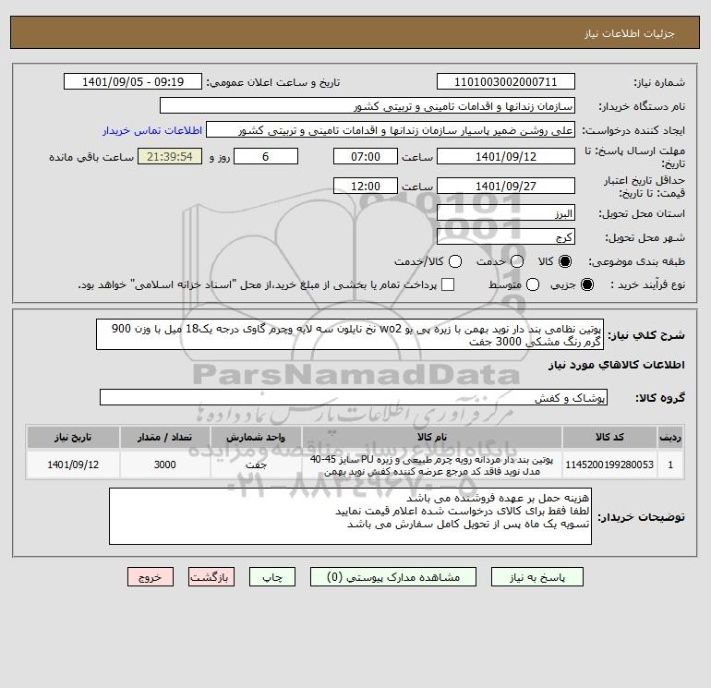This screenshot has height=688, width=711.
Task: Click the table date cell 1401/09/12
Action: 73,465
